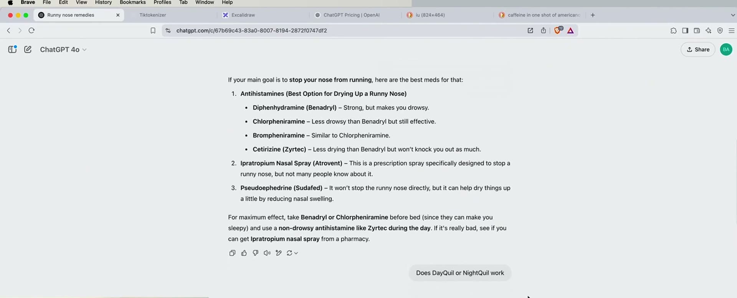The image size is (737, 298).
Task: Click the Share conversation button
Action: (x=698, y=50)
